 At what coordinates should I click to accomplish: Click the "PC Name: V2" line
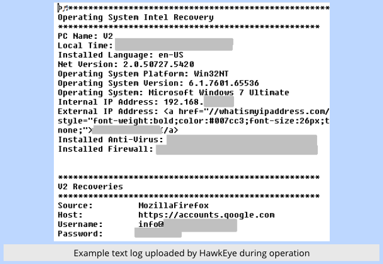pos(85,36)
